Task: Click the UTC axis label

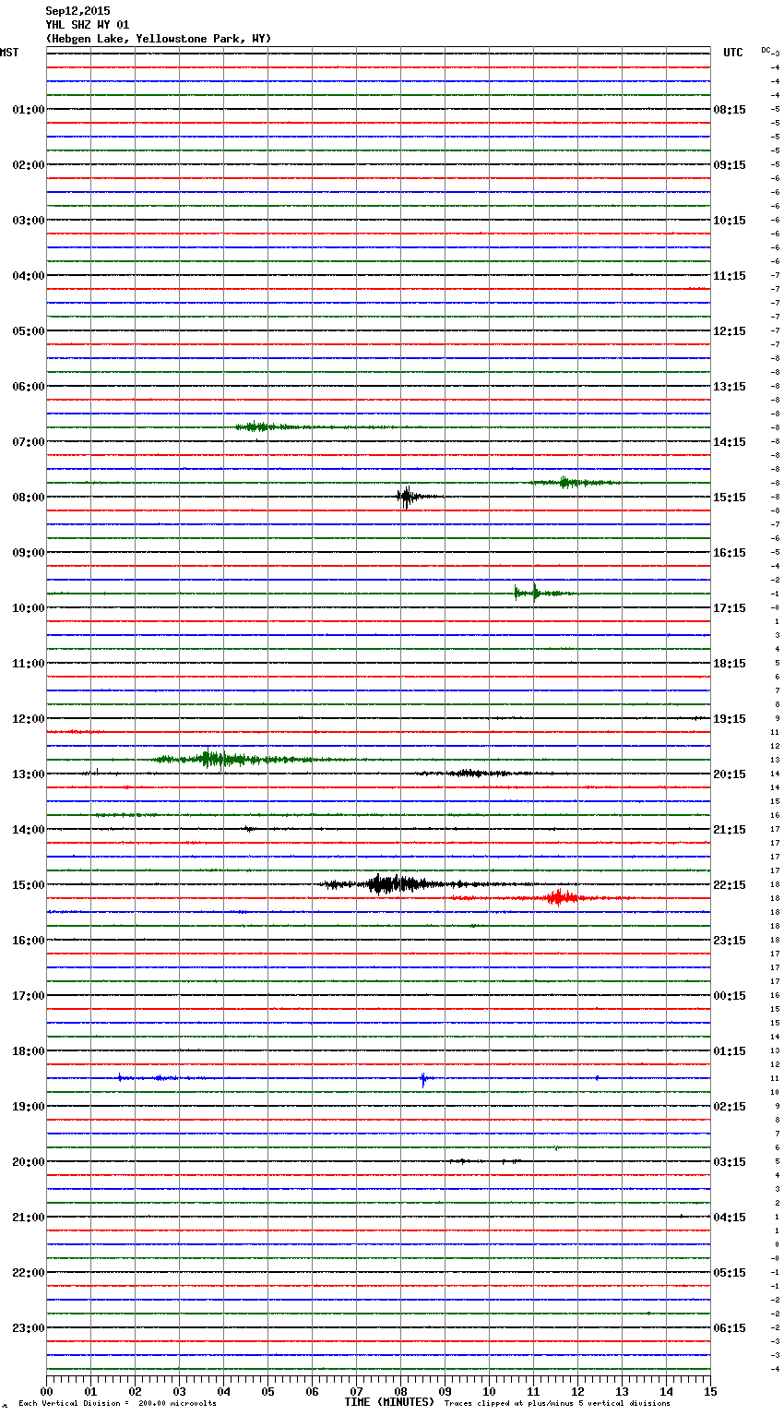Action: [733, 53]
